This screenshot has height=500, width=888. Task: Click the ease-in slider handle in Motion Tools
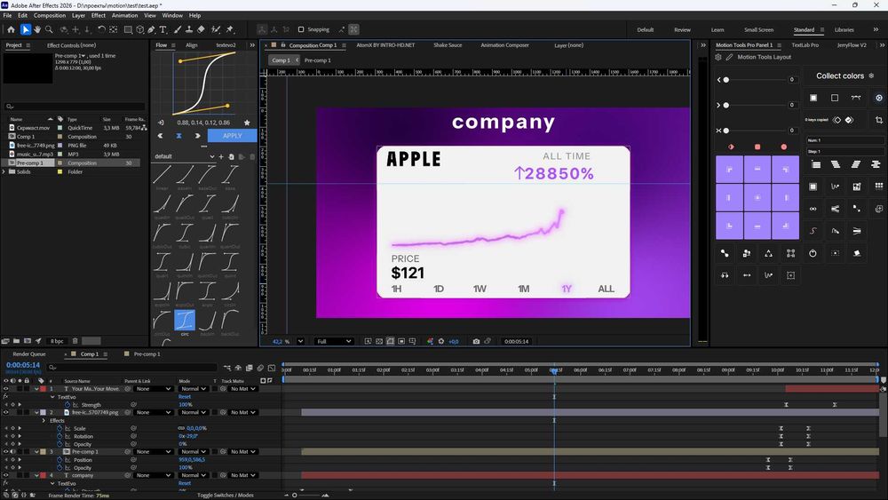[726, 80]
